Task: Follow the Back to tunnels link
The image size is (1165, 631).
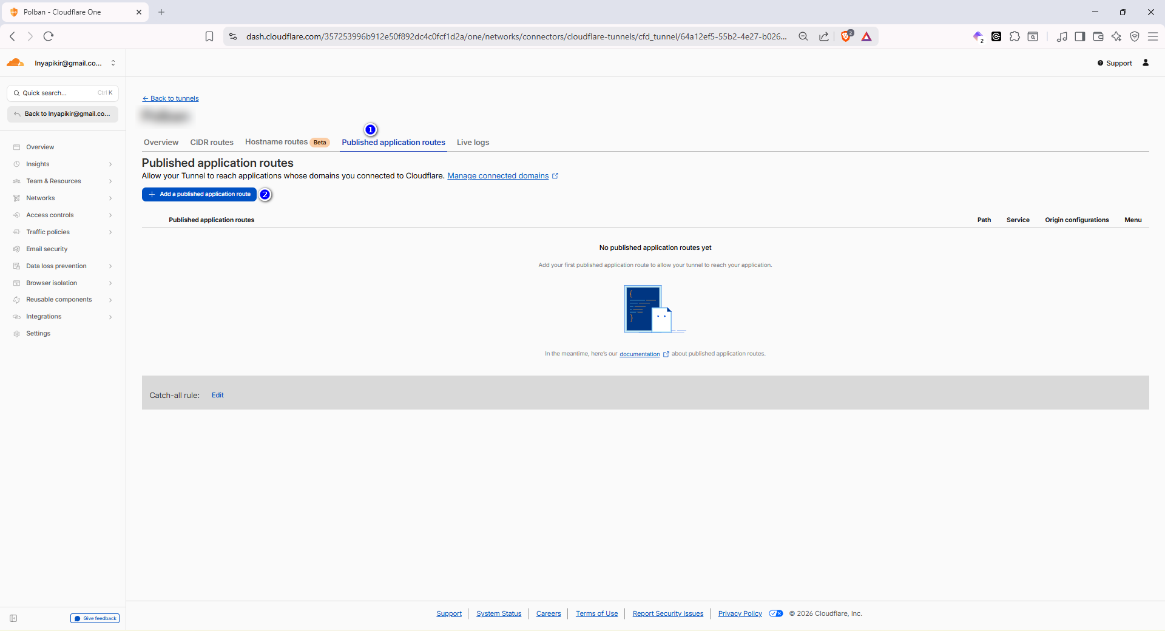Action: [171, 98]
